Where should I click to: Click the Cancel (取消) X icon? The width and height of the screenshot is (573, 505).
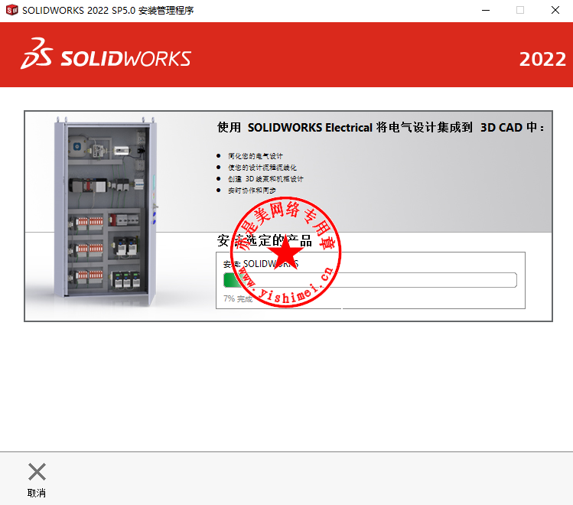[37, 471]
